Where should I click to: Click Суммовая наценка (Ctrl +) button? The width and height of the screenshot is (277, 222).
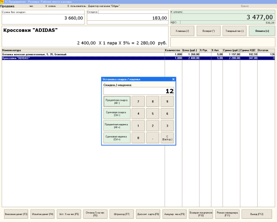point(117,138)
